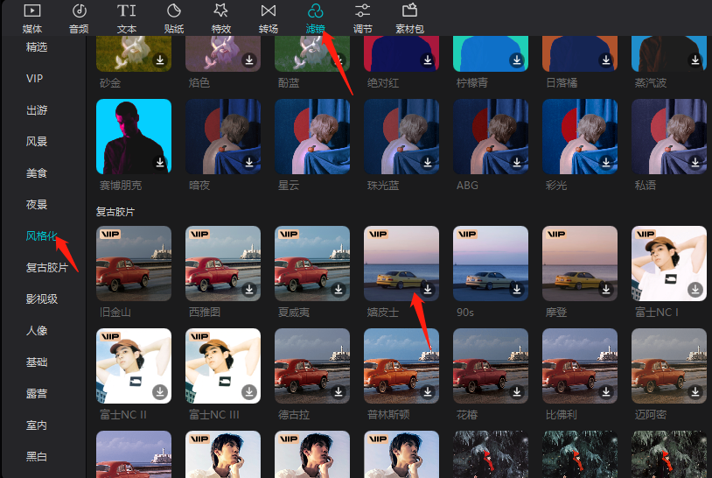Select the 贴纸 stickers icon

[174, 11]
